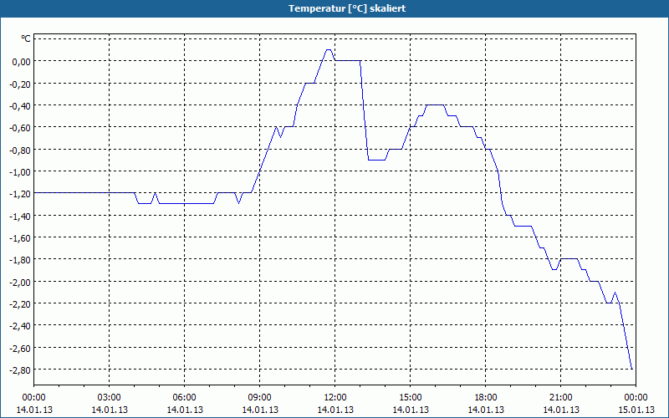Screen dimensions: 669x418
Task: Click the 'Temperatur [°C] skaliert' title bar
Action: point(334,8)
